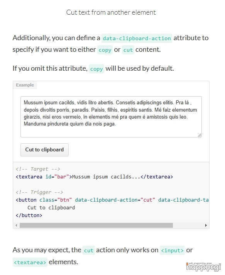
Task: Click the data-clipboard-action="cut" attribute in code
Action: click(115, 200)
